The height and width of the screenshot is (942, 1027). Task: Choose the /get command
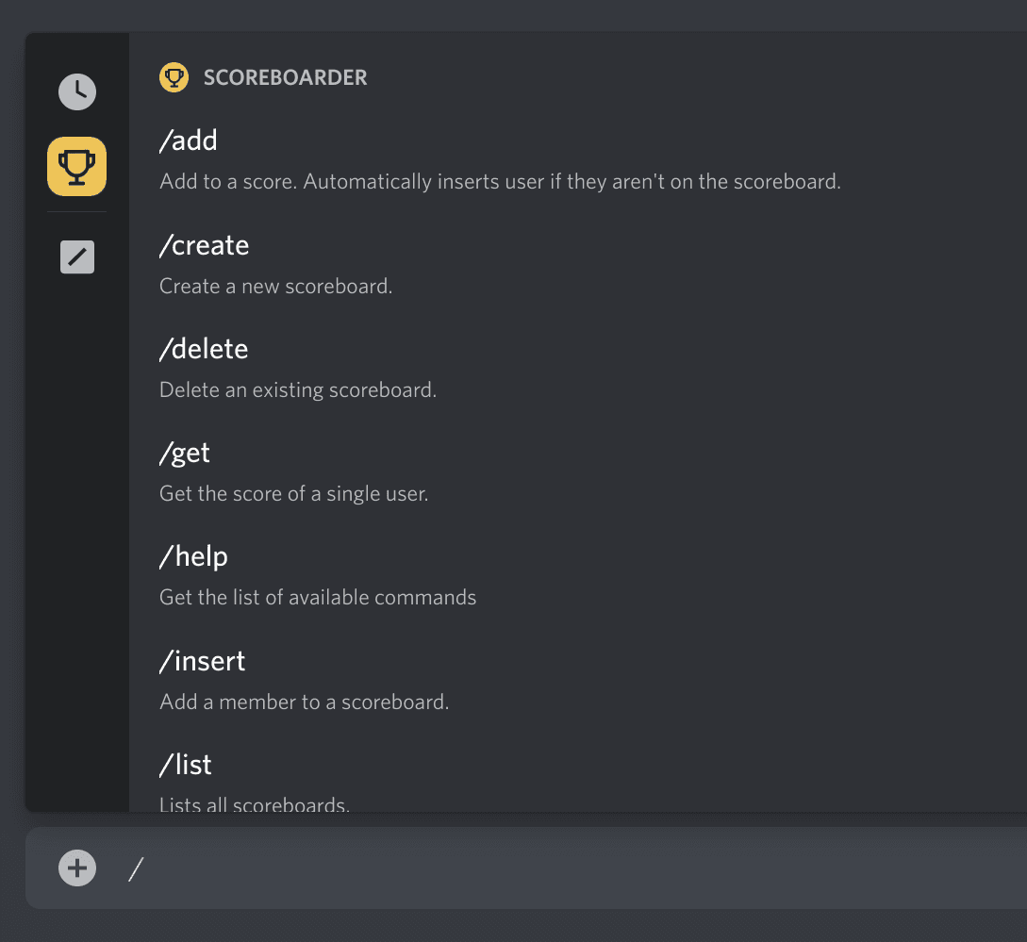click(185, 453)
